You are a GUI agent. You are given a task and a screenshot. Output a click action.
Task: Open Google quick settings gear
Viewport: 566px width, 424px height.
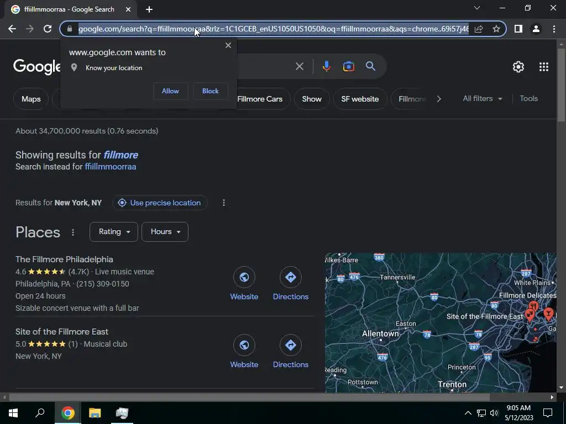pyautogui.click(x=518, y=67)
